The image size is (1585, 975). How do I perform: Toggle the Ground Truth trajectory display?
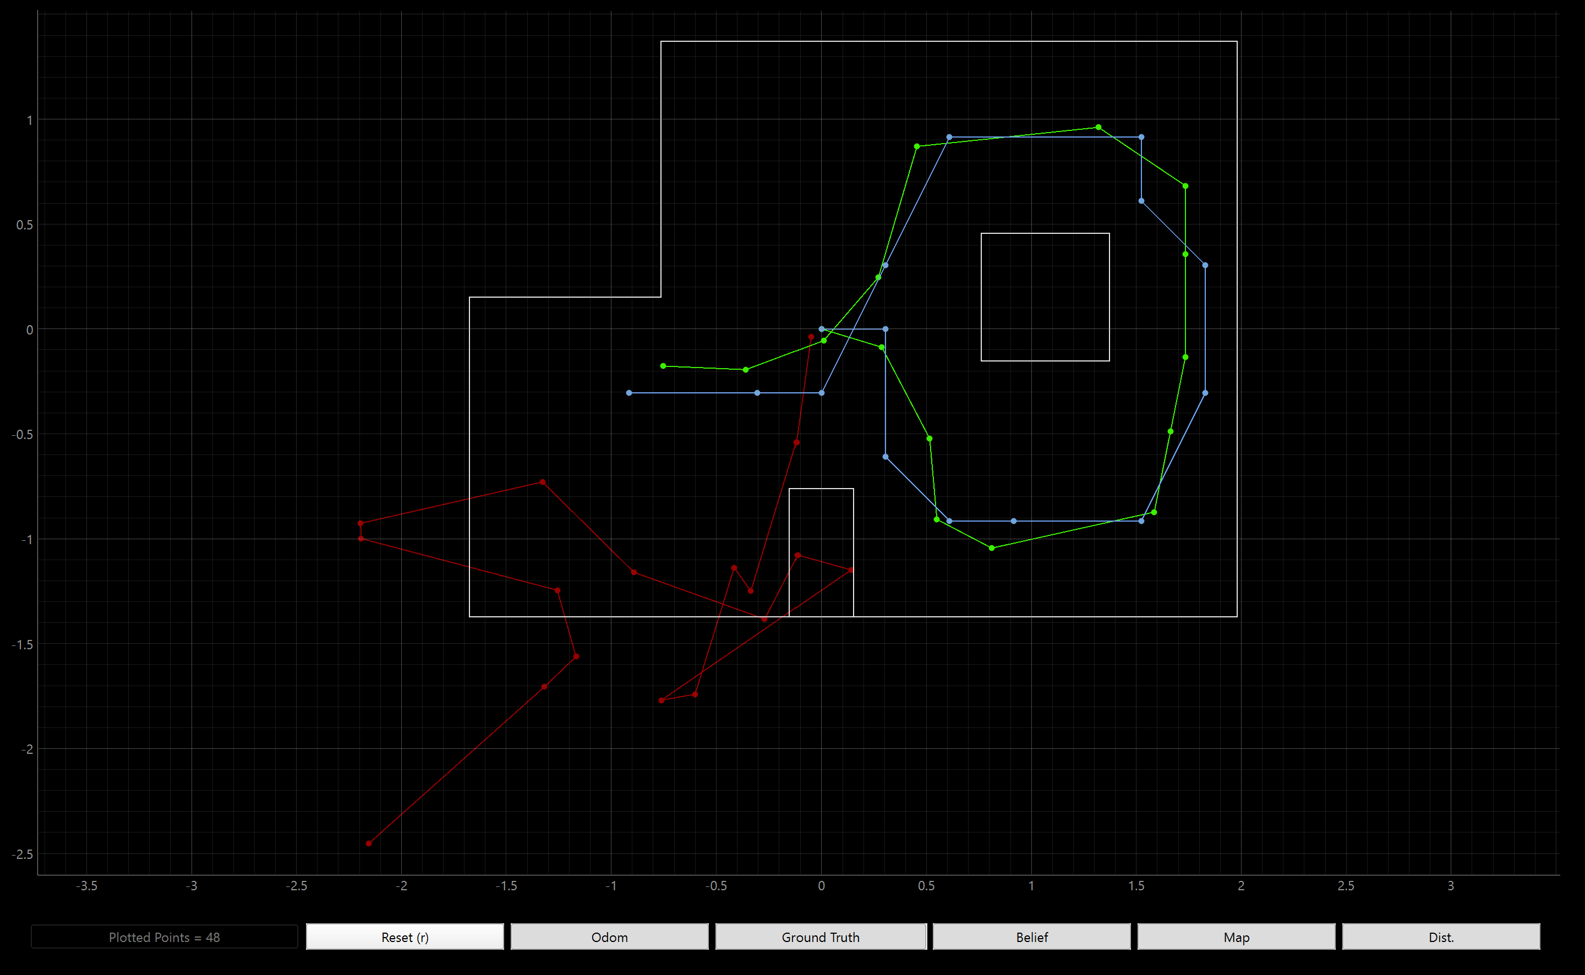pyautogui.click(x=820, y=937)
